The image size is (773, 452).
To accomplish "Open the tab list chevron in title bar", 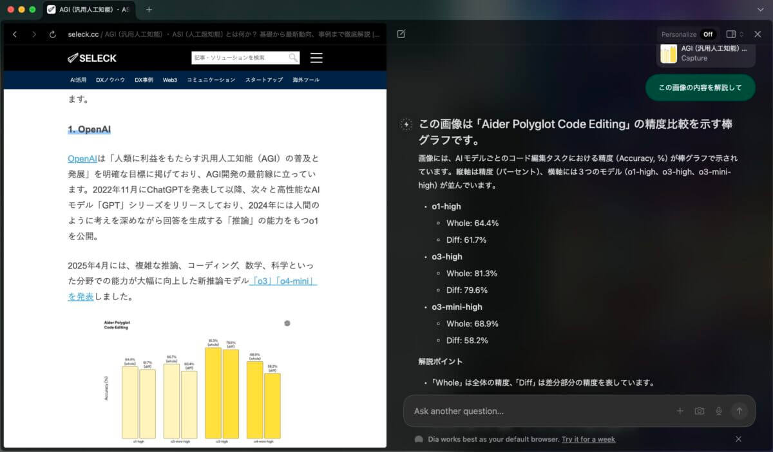I will (x=761, y=10).
